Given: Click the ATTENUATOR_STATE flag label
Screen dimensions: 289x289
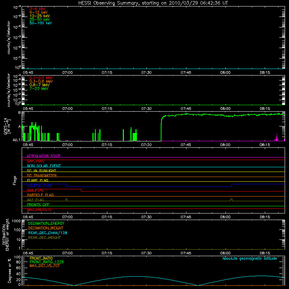Looking at the screenshot, I should [x=44, y=156].
